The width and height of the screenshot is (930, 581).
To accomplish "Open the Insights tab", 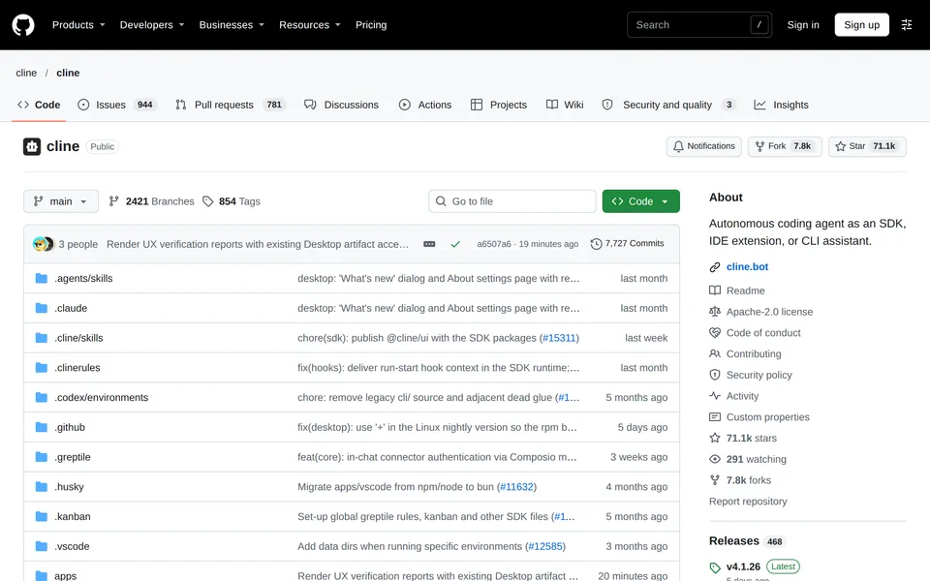I will pos(782,105).
